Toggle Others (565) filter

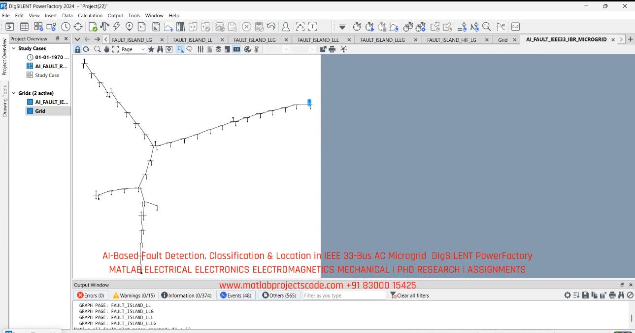[279, 296]
